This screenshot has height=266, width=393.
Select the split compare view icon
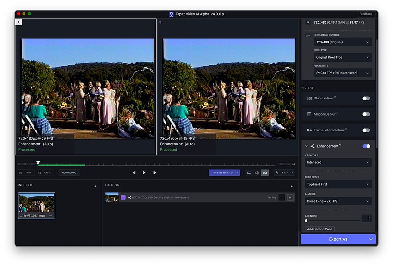click(x=257, y=173)
